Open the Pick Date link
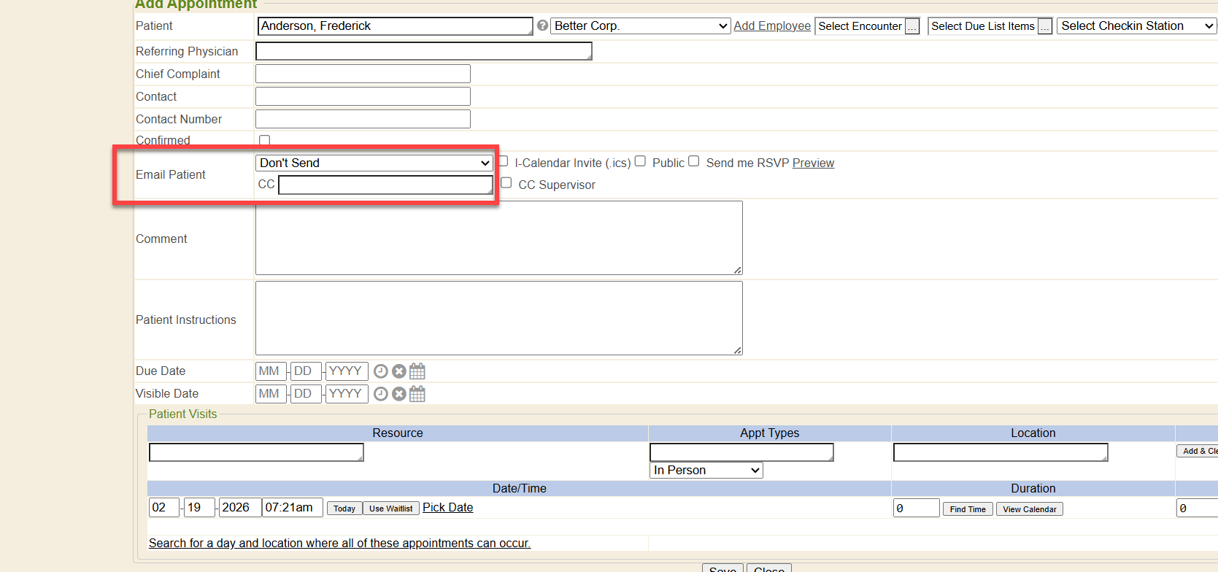 (447, 508)
